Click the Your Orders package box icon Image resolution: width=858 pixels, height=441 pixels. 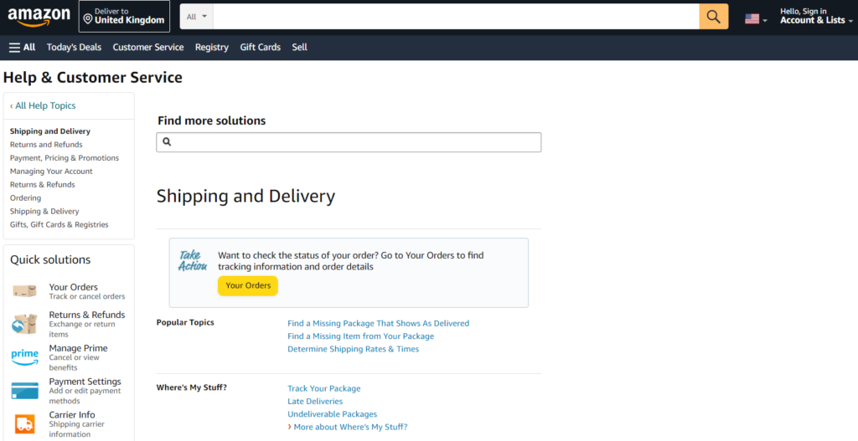tap(24, 290)
